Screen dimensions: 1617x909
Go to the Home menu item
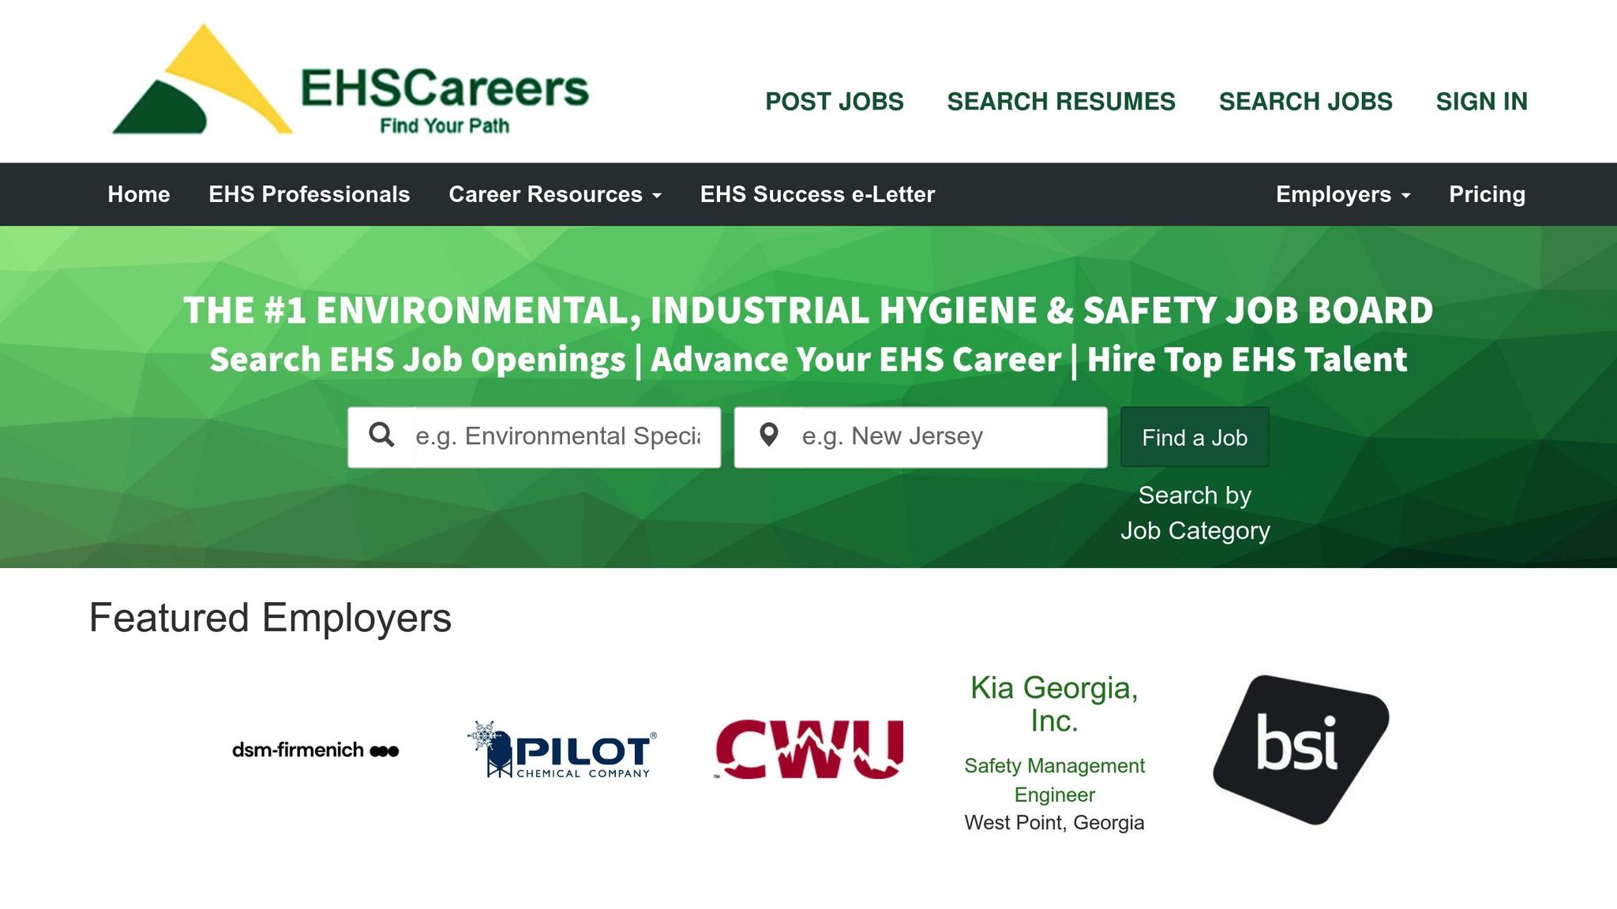139,195
